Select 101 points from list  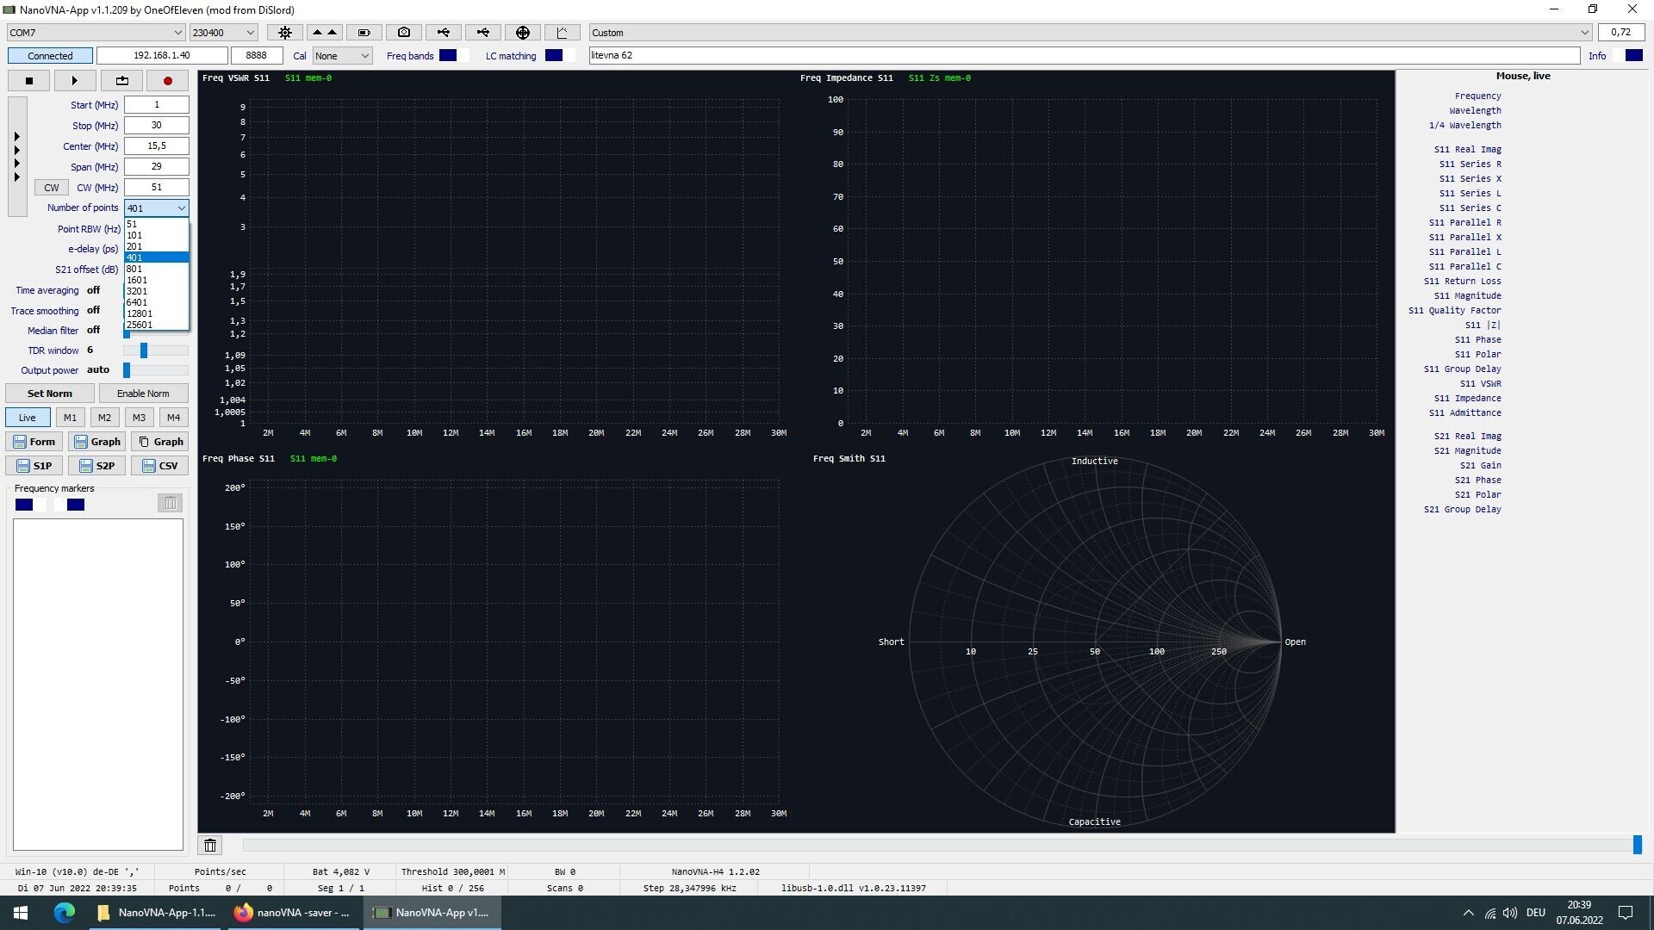point(157,235)
